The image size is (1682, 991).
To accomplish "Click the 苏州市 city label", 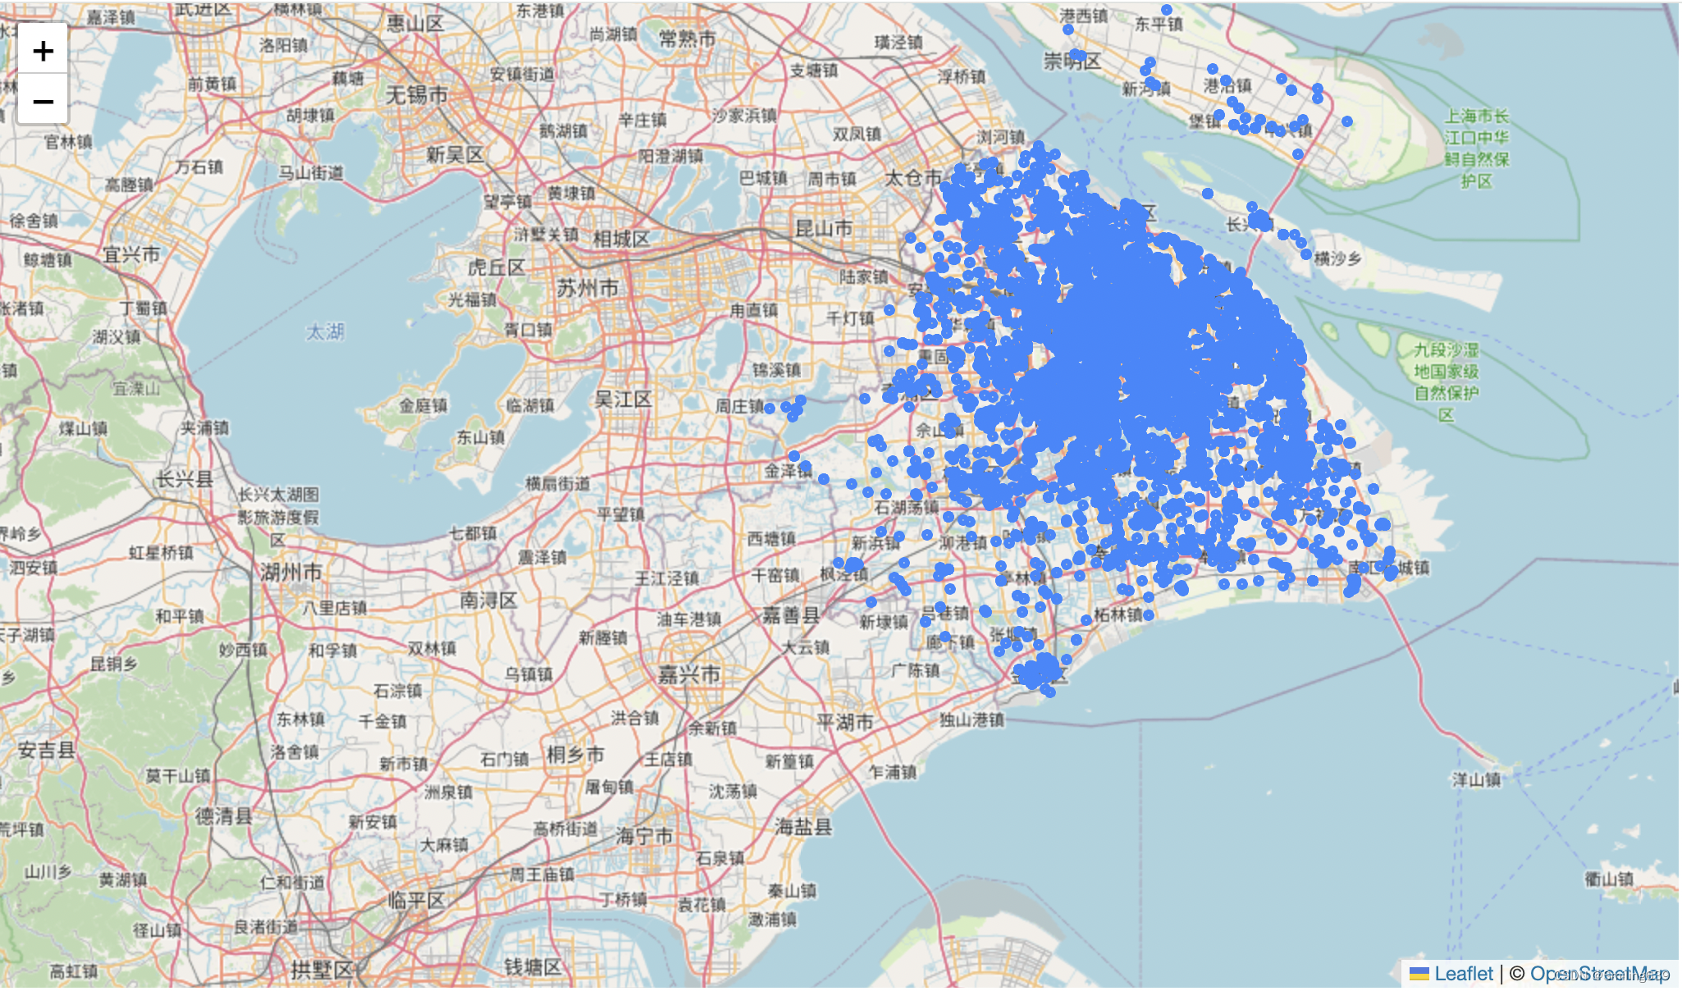I will (587, 288).
